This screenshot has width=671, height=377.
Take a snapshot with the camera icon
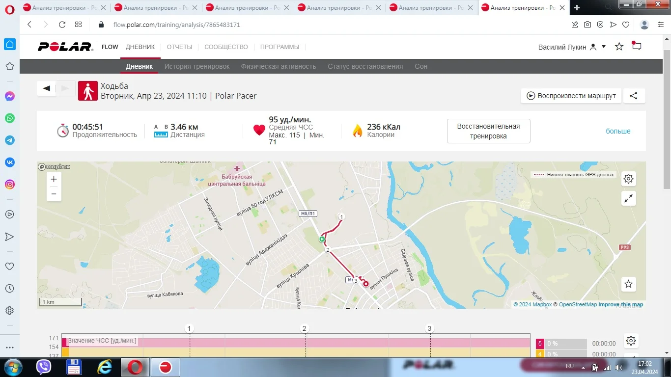coord(587,25)
